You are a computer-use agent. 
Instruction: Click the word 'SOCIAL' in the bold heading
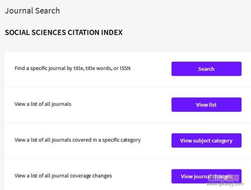[x=17, y=32]
